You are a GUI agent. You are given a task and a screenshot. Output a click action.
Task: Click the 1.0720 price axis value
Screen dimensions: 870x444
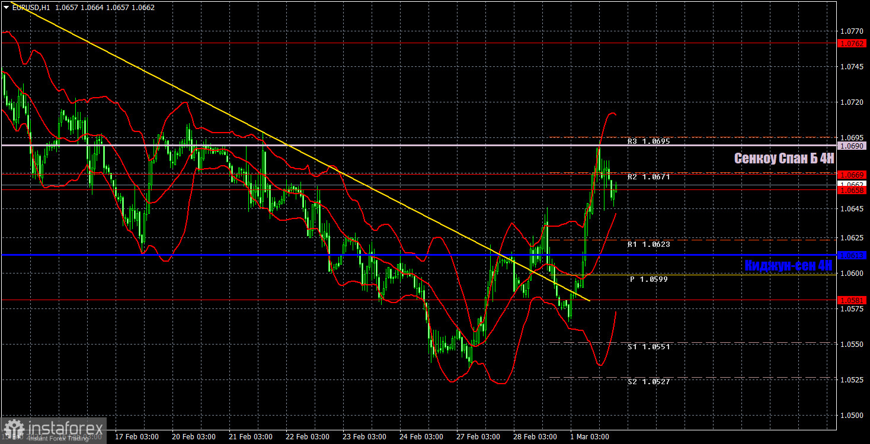(852, 102)
